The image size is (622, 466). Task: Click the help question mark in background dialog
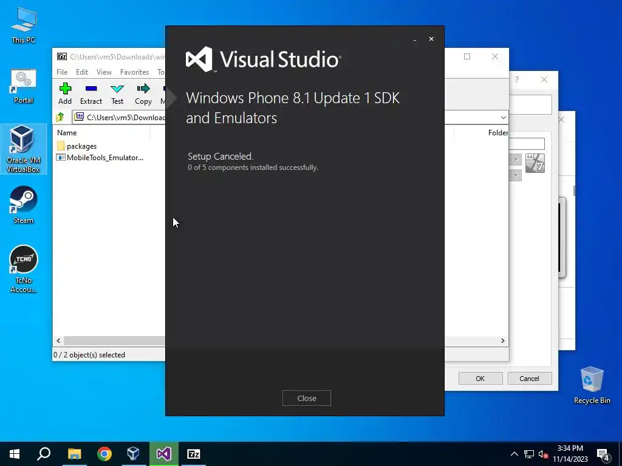pos(517,79)
